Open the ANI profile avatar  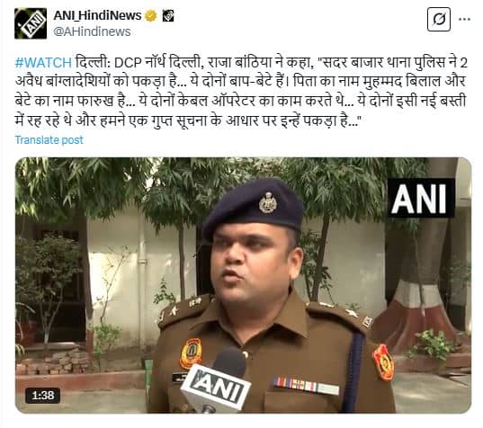[x=31, y=23]
